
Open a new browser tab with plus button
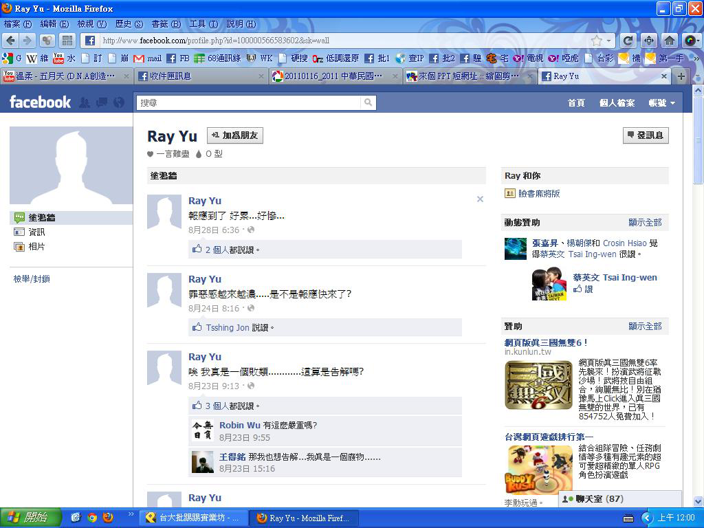(681, 76)
